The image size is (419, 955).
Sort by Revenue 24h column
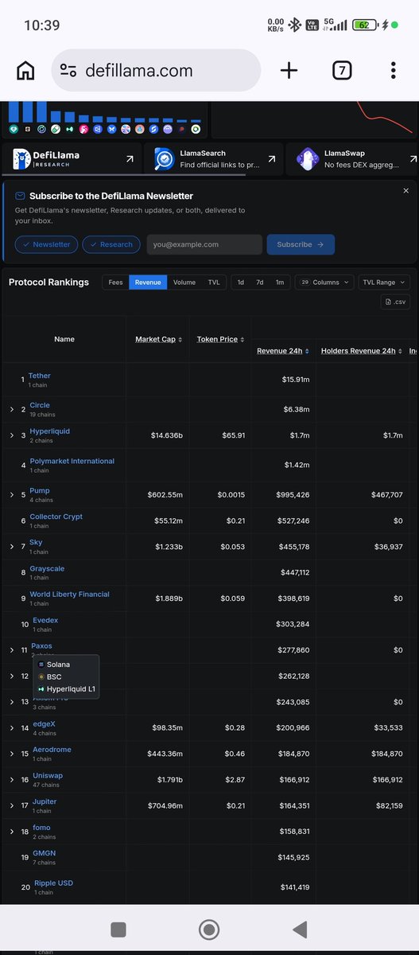(x=283, y=351)
